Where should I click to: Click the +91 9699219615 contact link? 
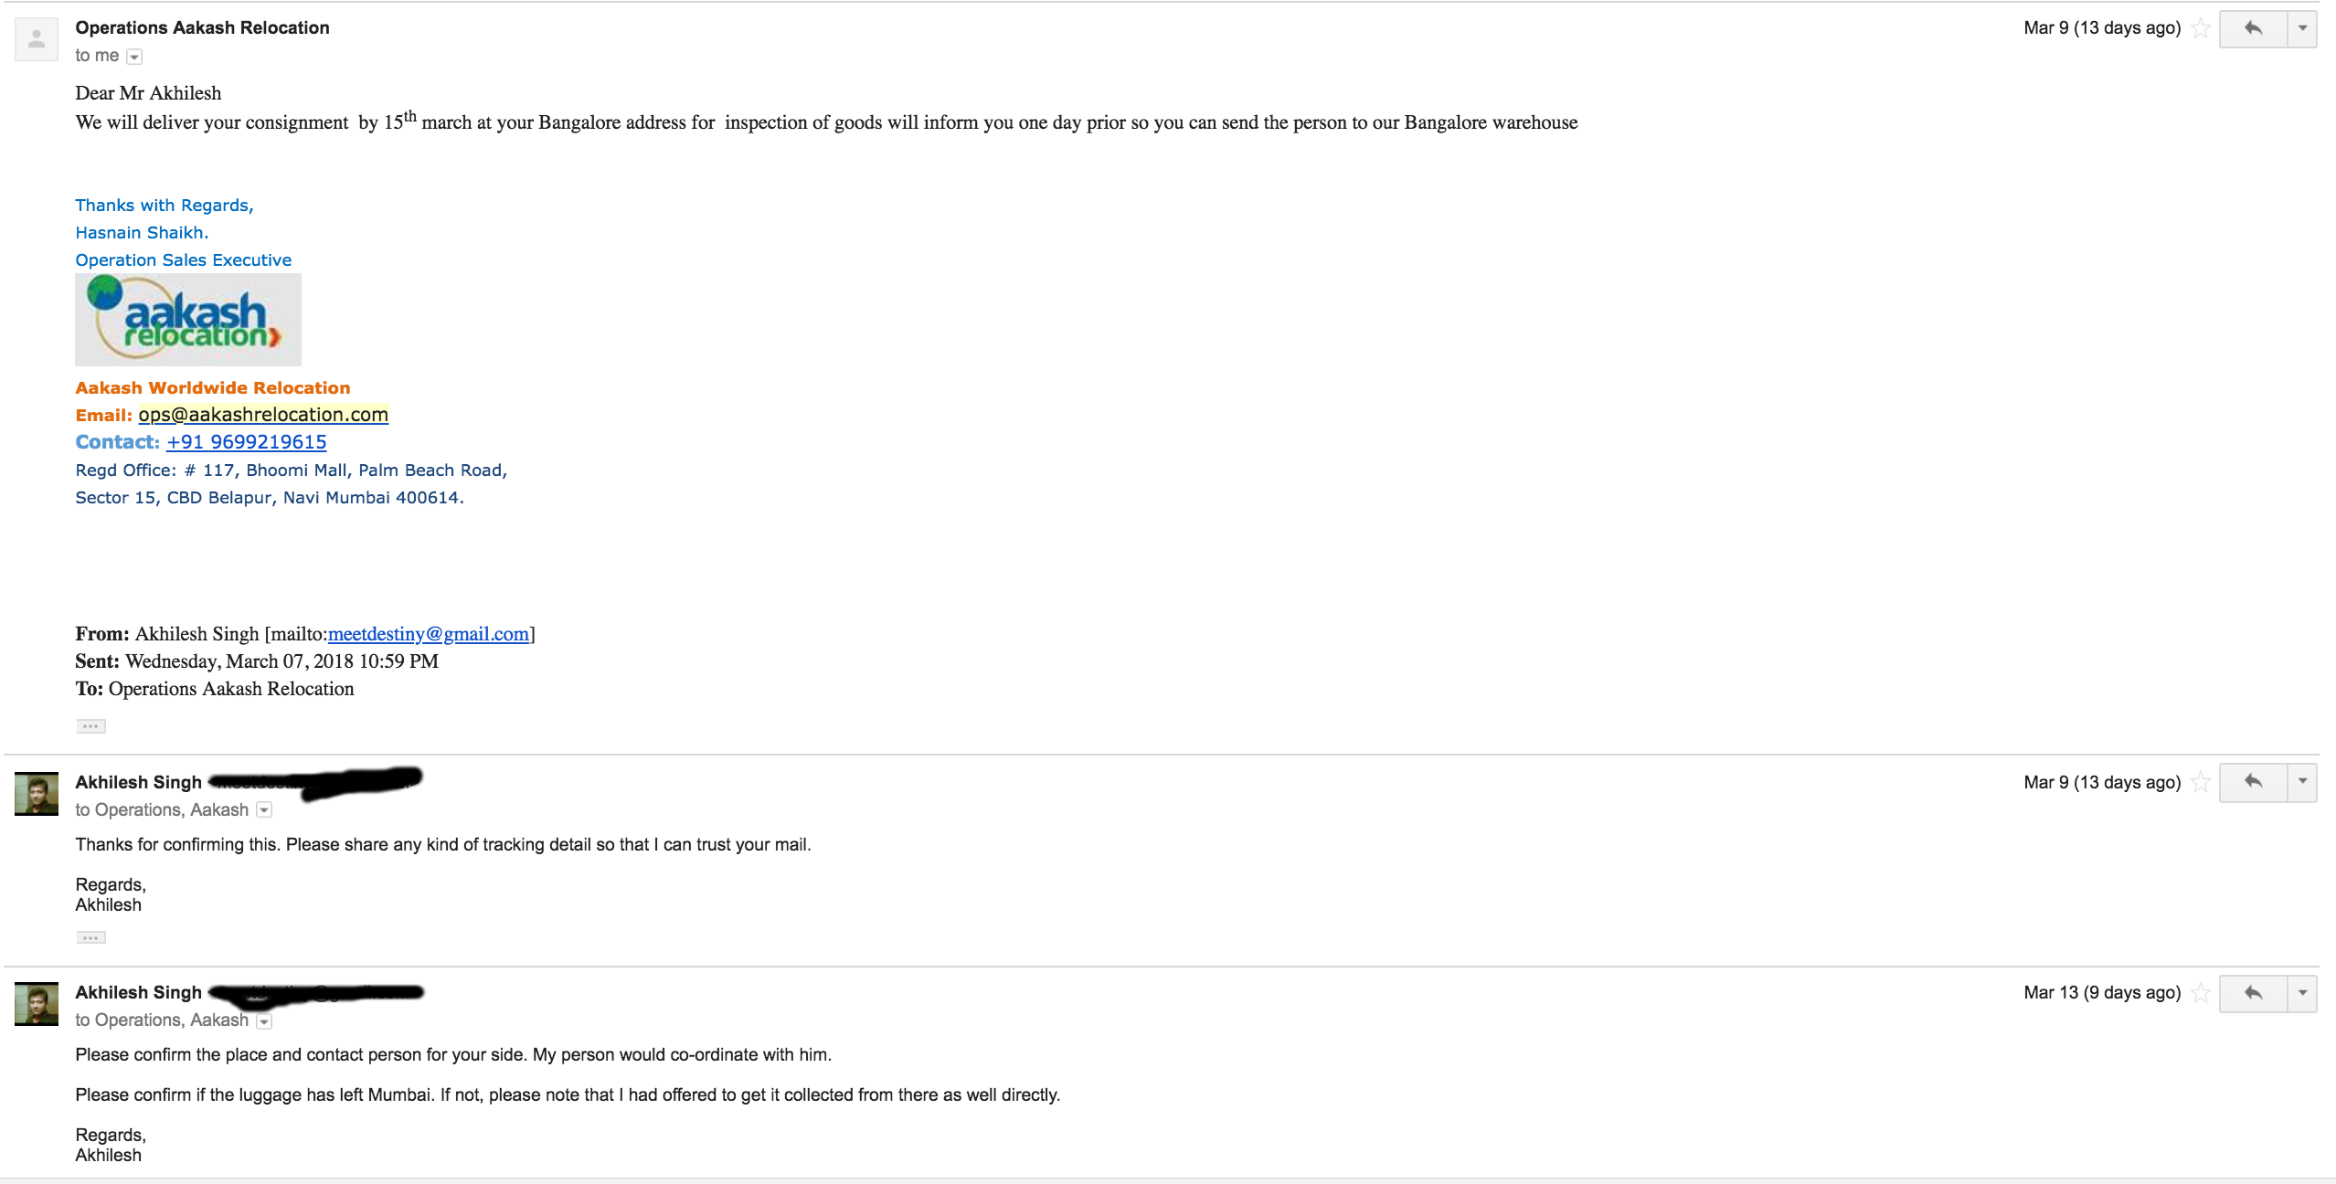246,442
